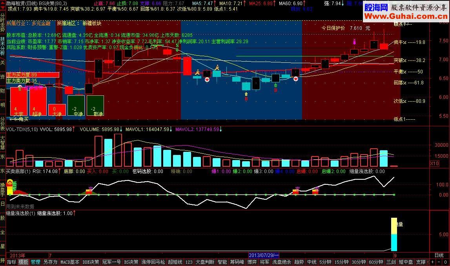The height and width of the screenshot is (266, 450).
Task: Select the DDE决策 template
Action: coord(90,262)
